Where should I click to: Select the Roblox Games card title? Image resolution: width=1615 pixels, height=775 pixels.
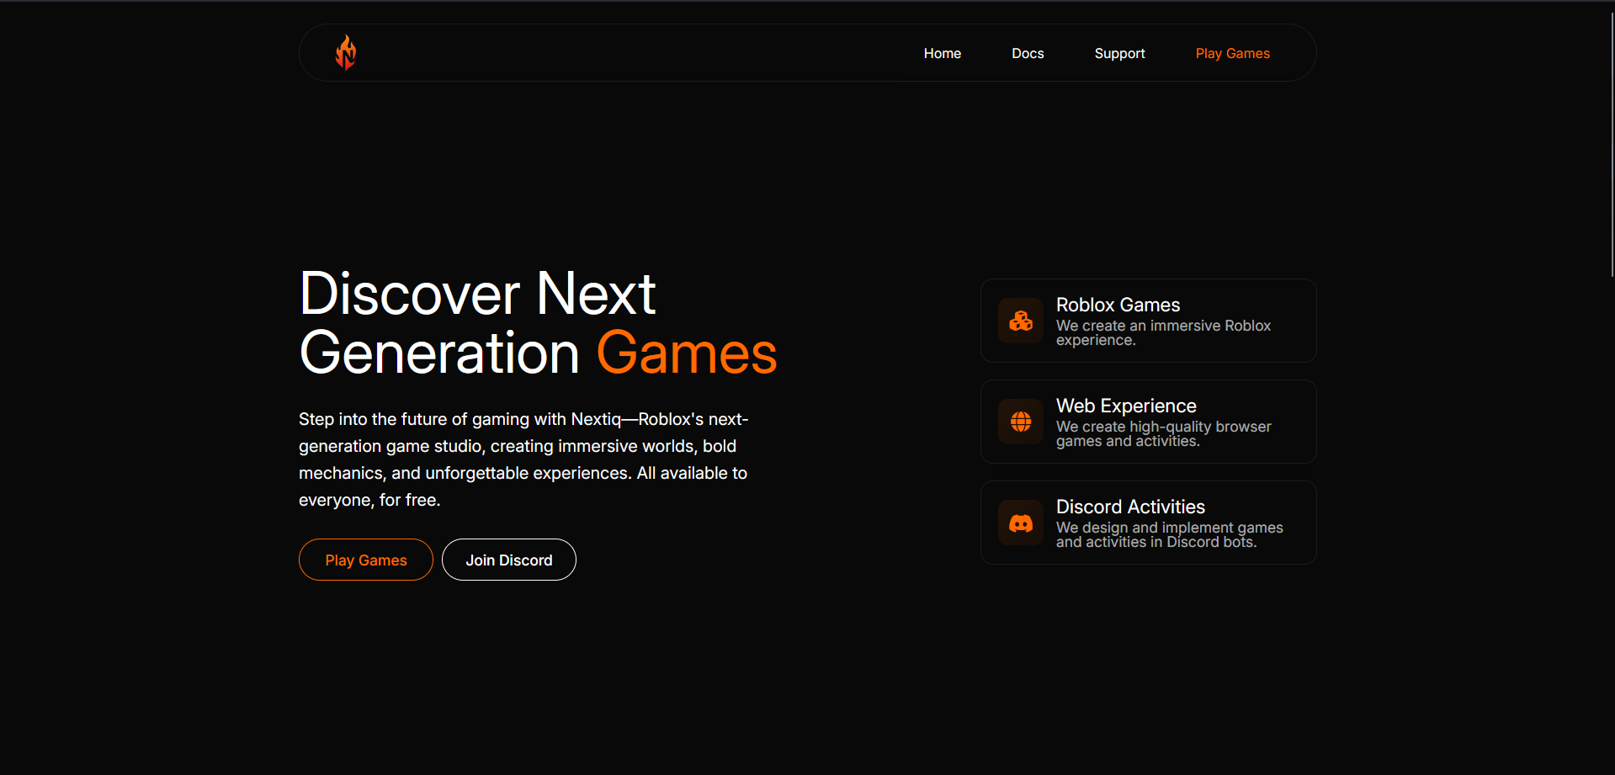1118,305
